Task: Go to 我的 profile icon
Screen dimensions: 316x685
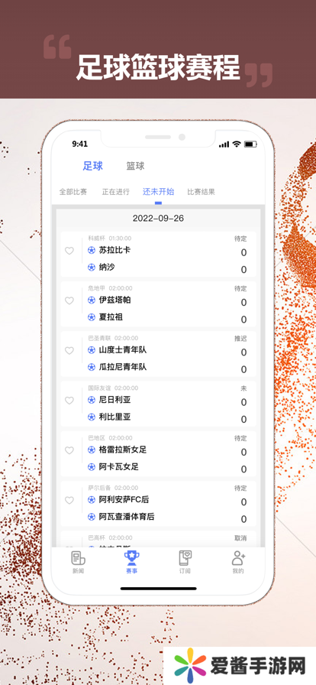Action: tap(238, 558)
